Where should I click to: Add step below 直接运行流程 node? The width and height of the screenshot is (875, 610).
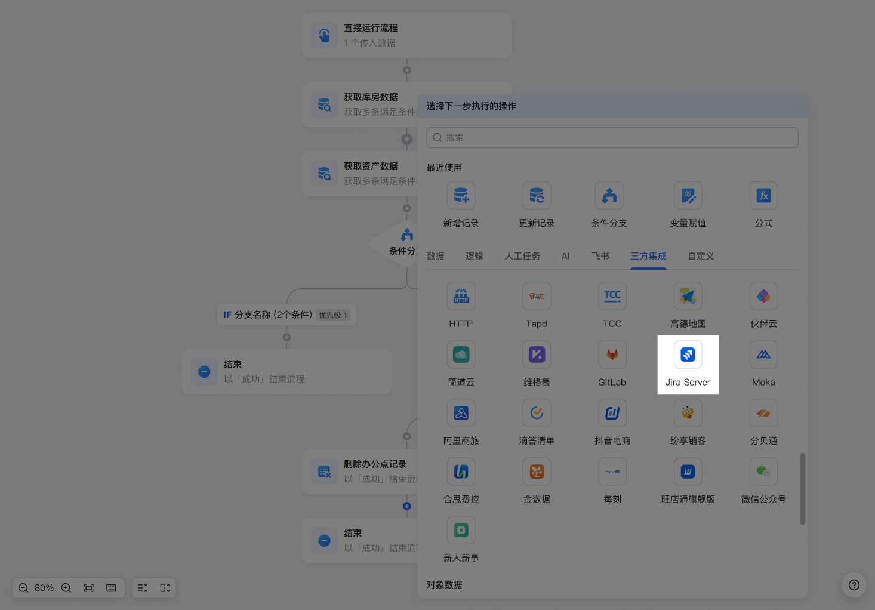(406, 70)
